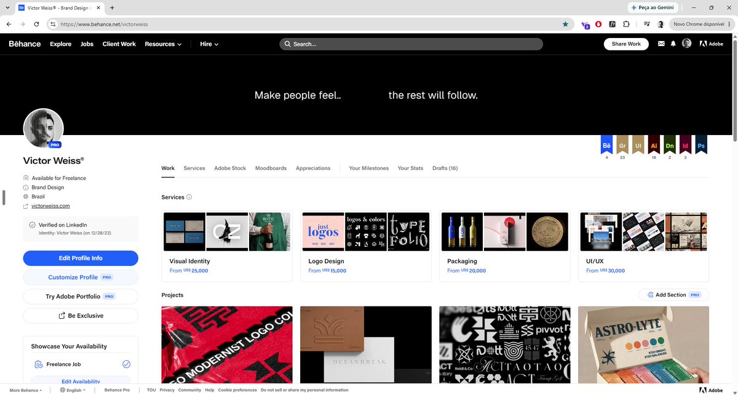Select the Work tab
Screen dimensions: 738x396
(168, 168)
